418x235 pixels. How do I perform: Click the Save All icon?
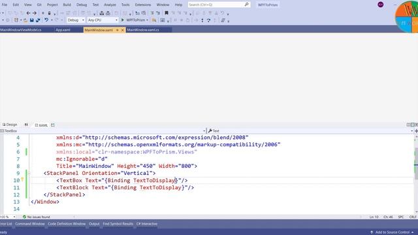[x=38, y=20]
